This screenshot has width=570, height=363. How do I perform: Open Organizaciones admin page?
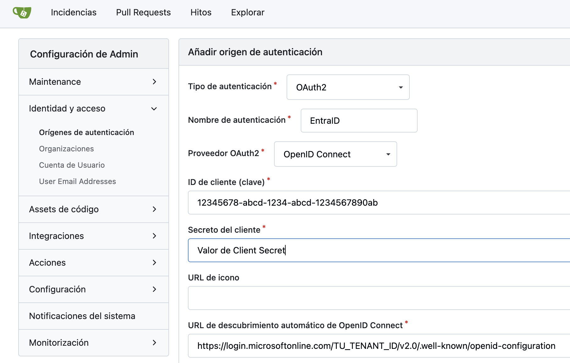click(66, 149)
